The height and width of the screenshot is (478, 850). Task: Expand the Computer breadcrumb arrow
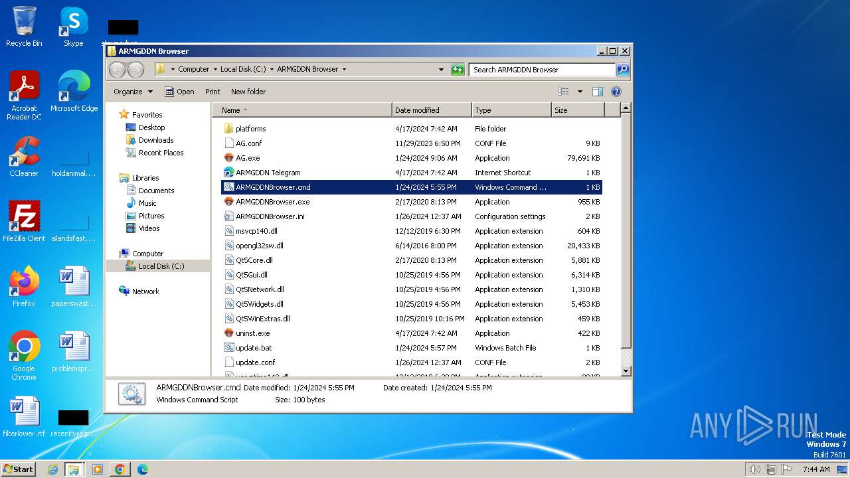[x=214, y=69]
